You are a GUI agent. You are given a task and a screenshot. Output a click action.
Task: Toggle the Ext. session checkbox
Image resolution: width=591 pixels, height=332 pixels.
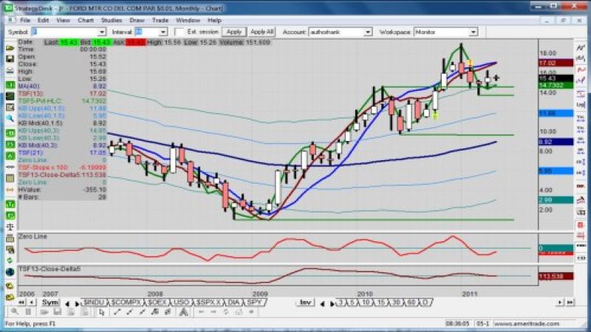(x=180, y=32)
